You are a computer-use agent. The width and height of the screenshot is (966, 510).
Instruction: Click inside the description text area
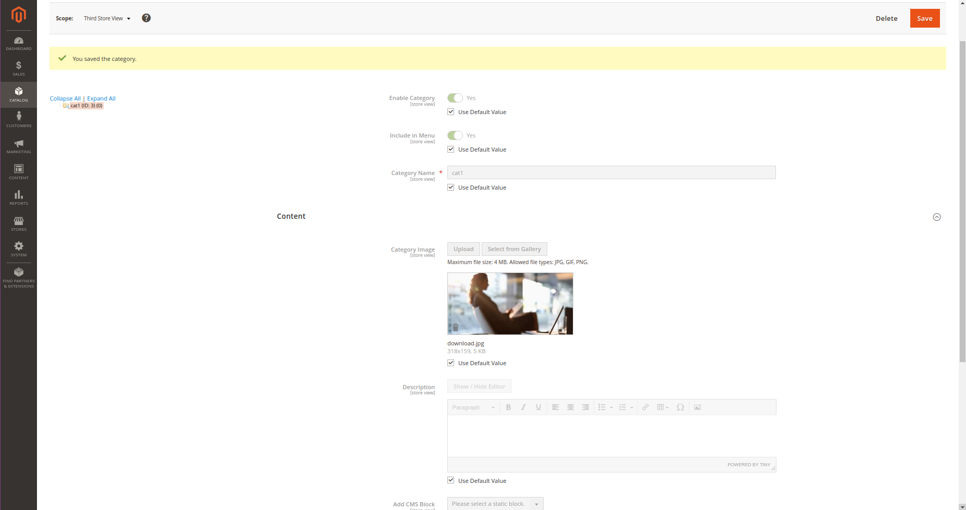tap(611, 436)
